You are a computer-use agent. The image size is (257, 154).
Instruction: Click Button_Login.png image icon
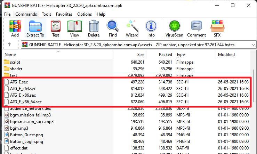7,141
